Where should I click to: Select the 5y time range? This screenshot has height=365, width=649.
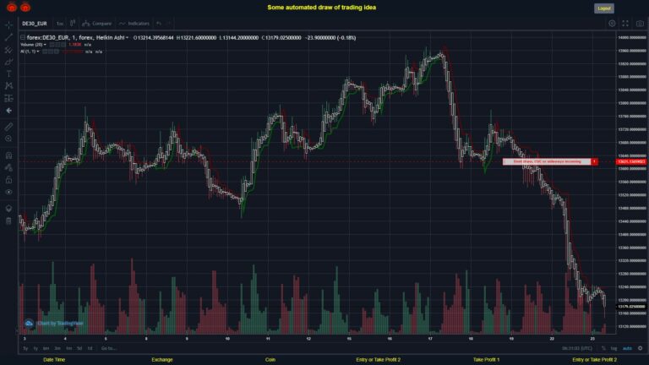(x=25, y=348)
